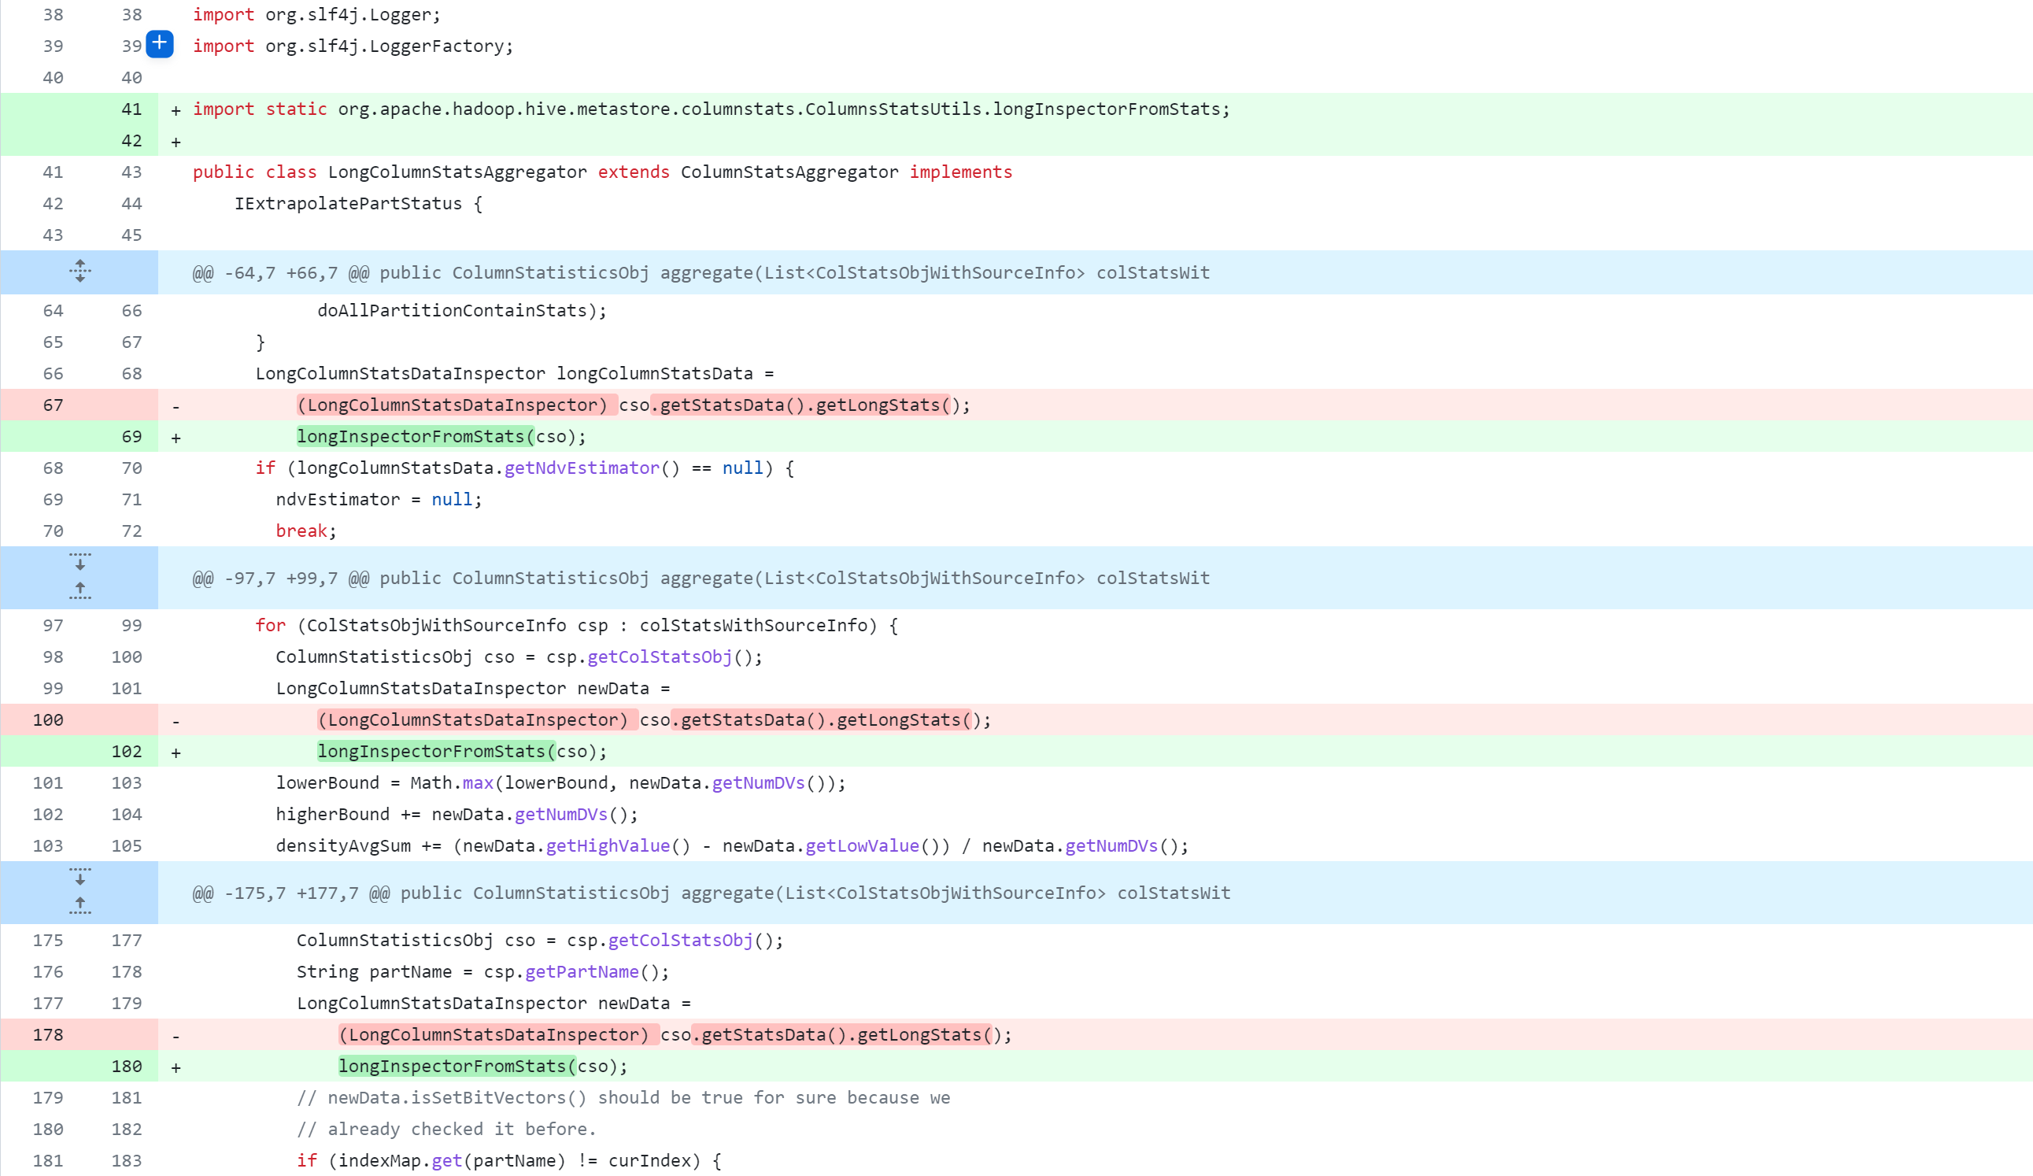The width and height of the screenshot is (2033, 1176).
Task: Click 'getColStatsObj' call on line 100
Action: (x=660, y=656)
